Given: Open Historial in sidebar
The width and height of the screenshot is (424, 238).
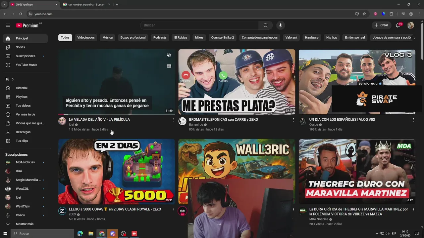Looking at the screenshot, I should (25, 88).
